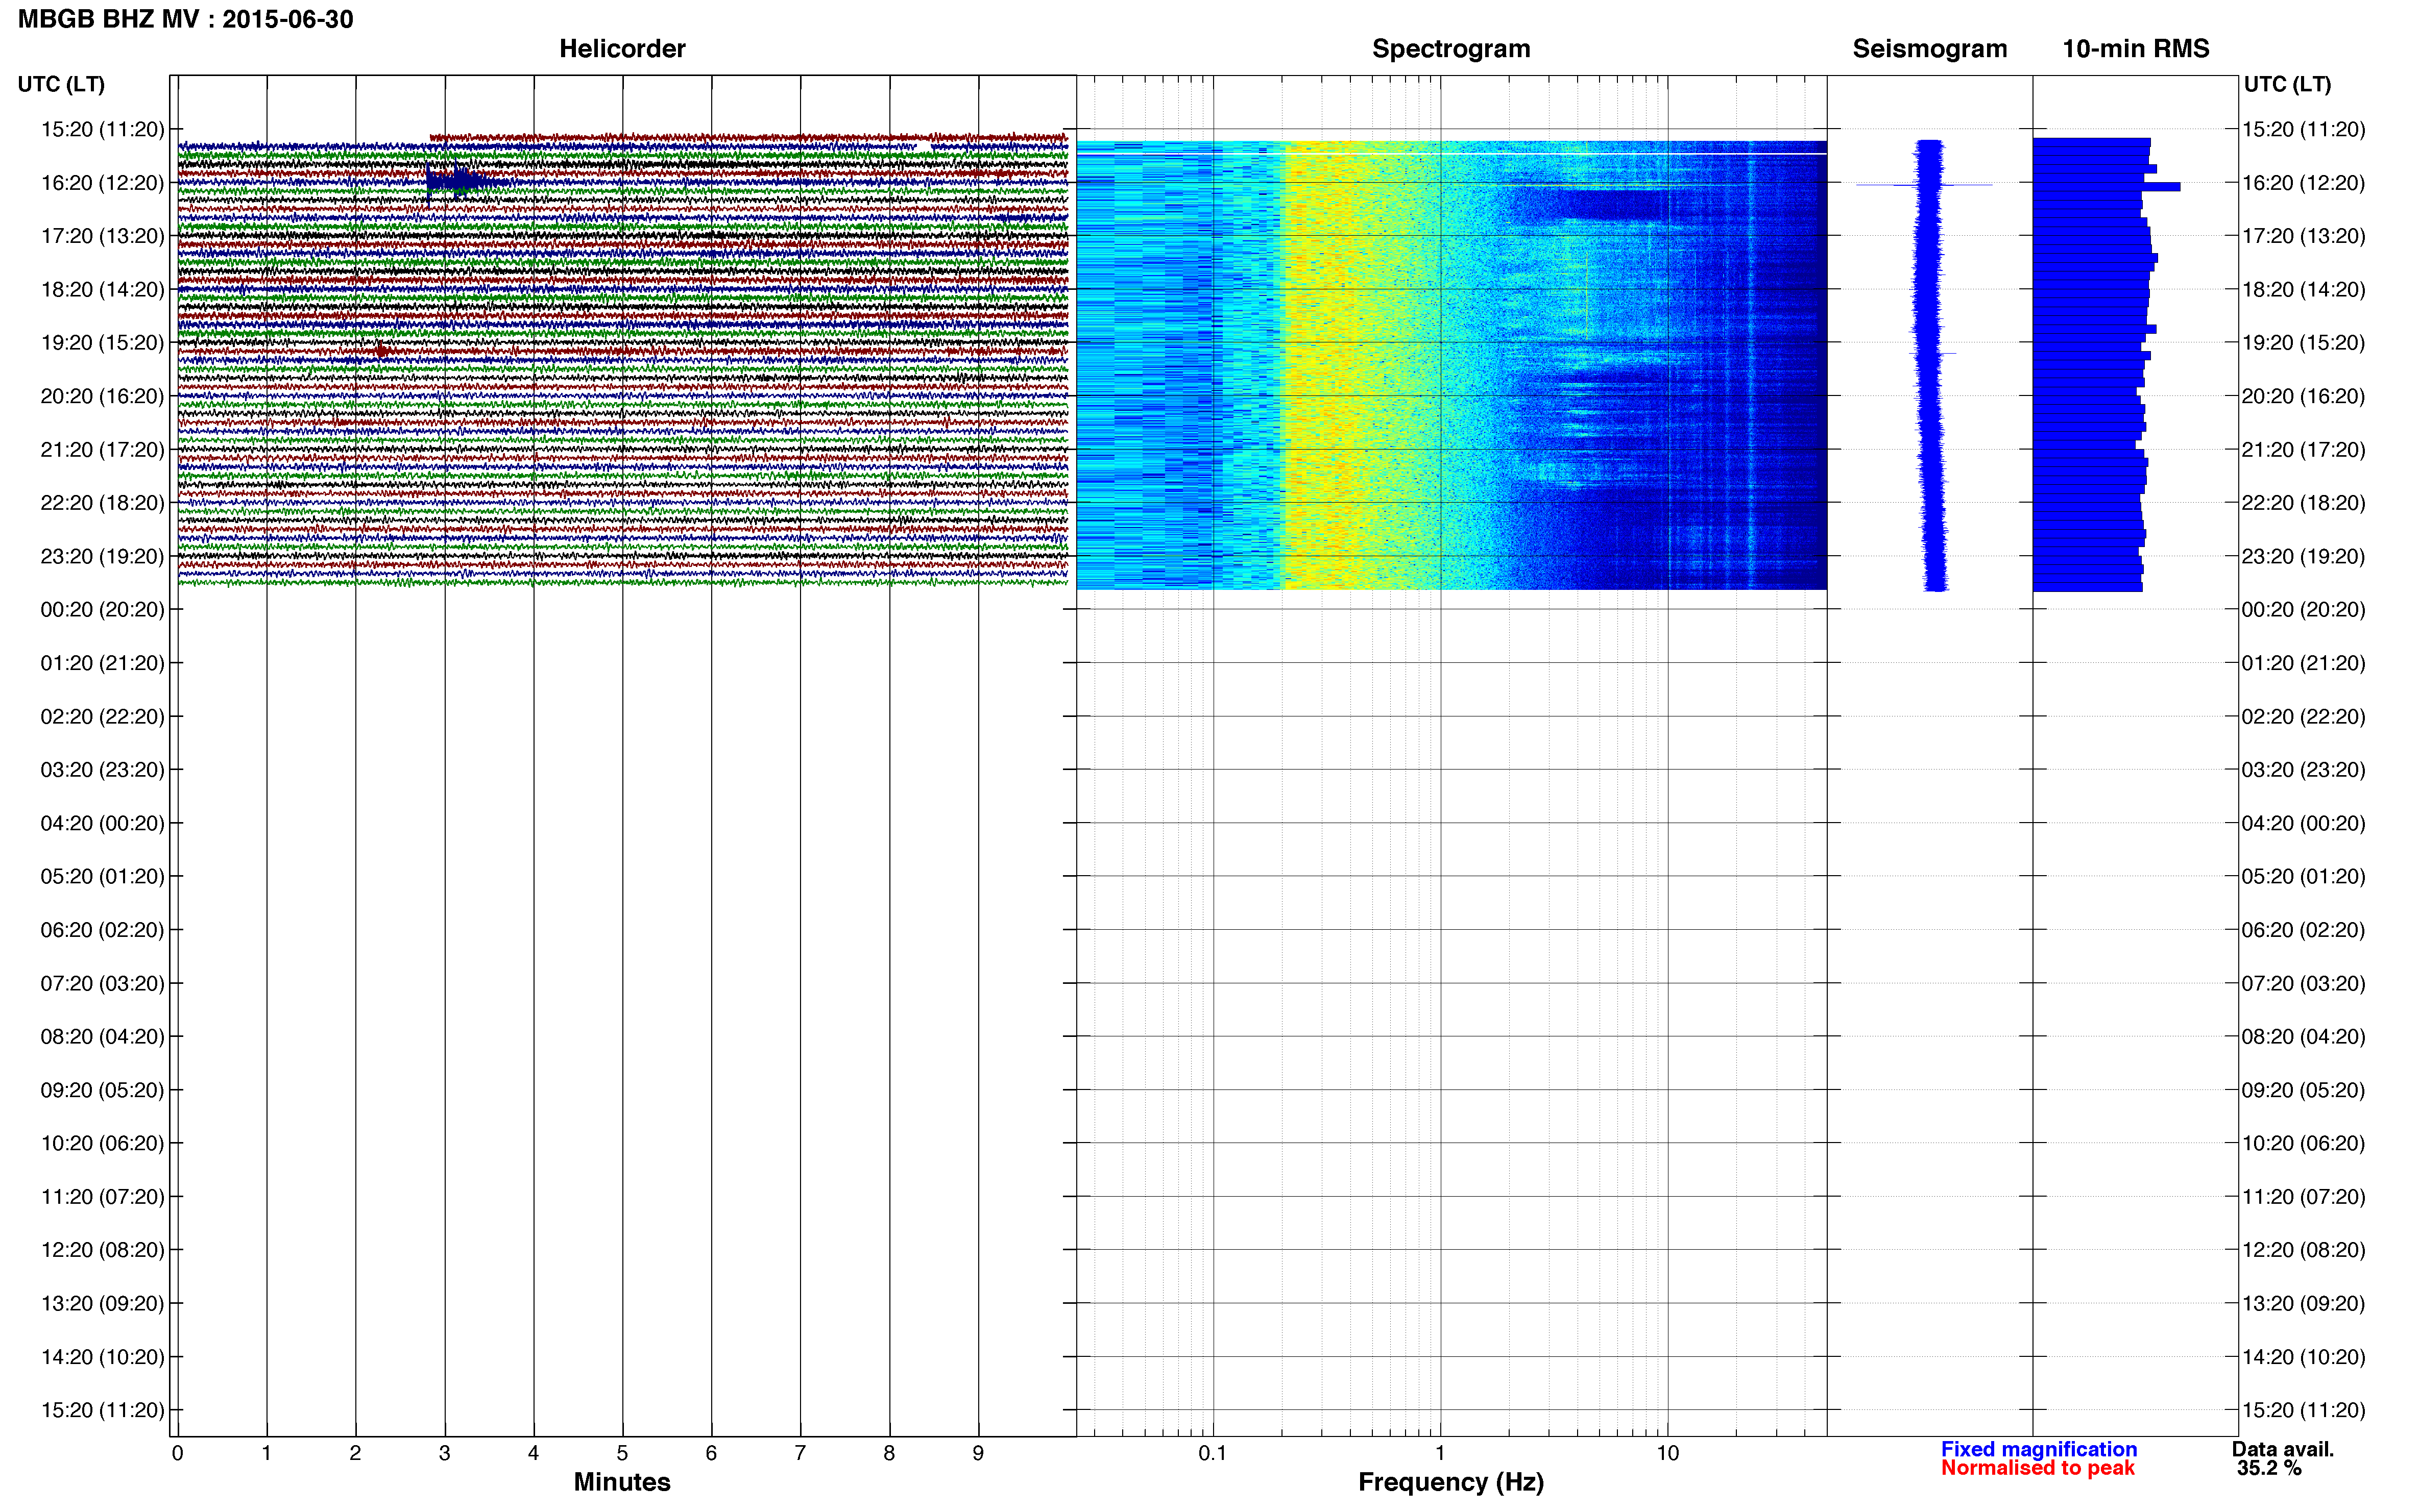Viewport: 2420px width, 1512px height.
Task: Click the 07:20 (03:20) label on the RMS axis
Action: [x=2303, y=983]
